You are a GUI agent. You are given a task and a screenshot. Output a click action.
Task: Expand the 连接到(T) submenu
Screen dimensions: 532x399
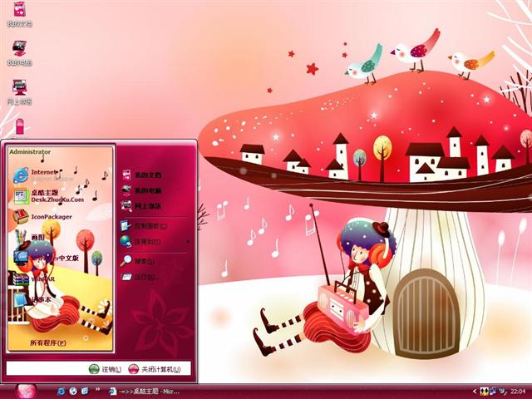(155, 242)
